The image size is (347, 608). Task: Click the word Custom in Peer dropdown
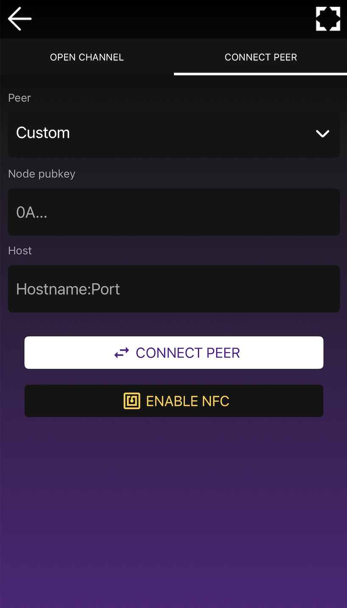[x=43, y=133]
